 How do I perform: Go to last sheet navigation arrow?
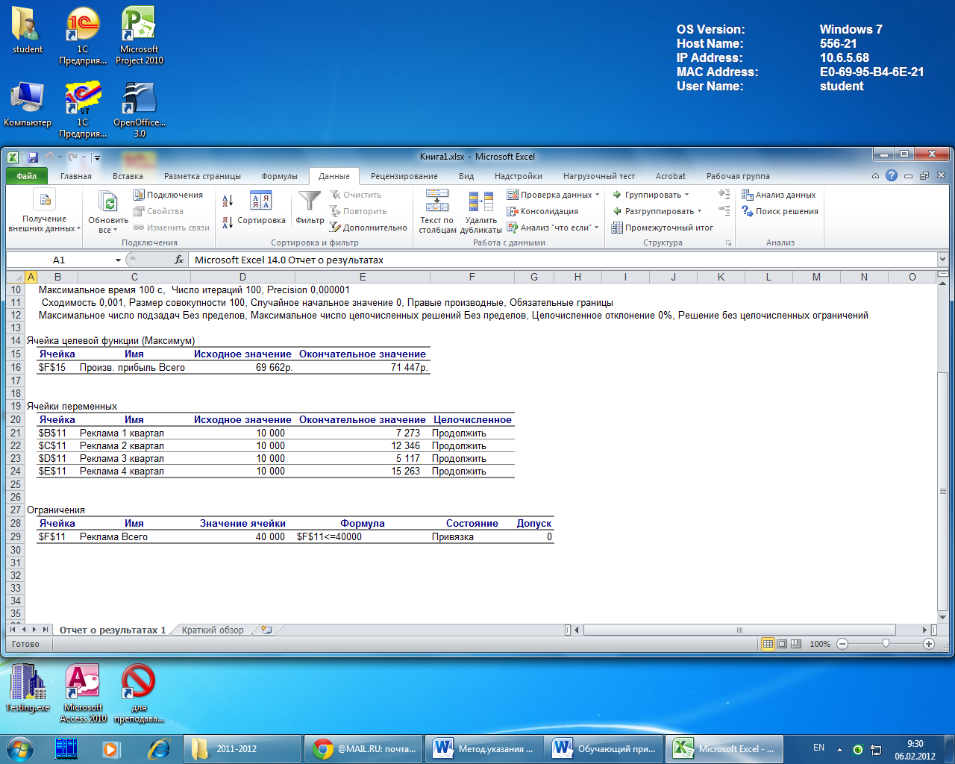46,630
